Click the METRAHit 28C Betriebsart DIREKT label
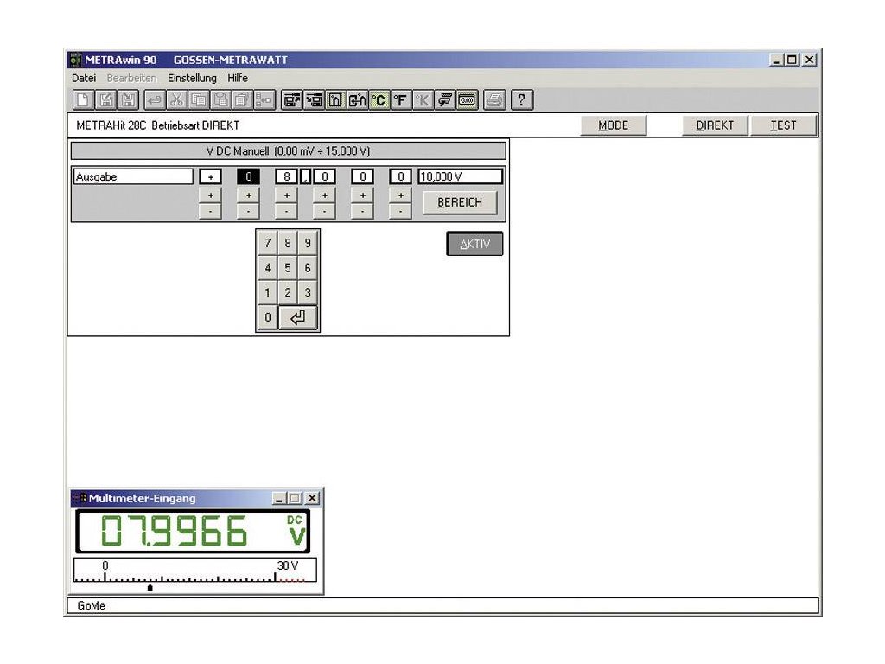Image resolution: width=885 pixels, height=664 pixels. pos(158,125)
